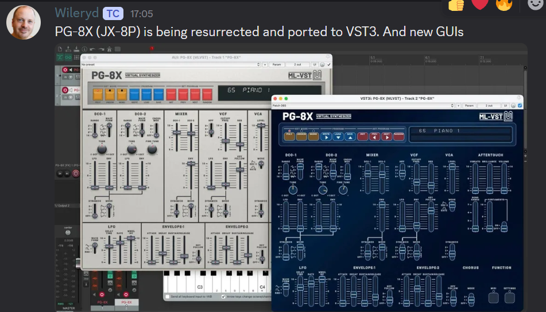Click the Reaper new project icon
Screen dimensions: 546x312
(60, 49)
